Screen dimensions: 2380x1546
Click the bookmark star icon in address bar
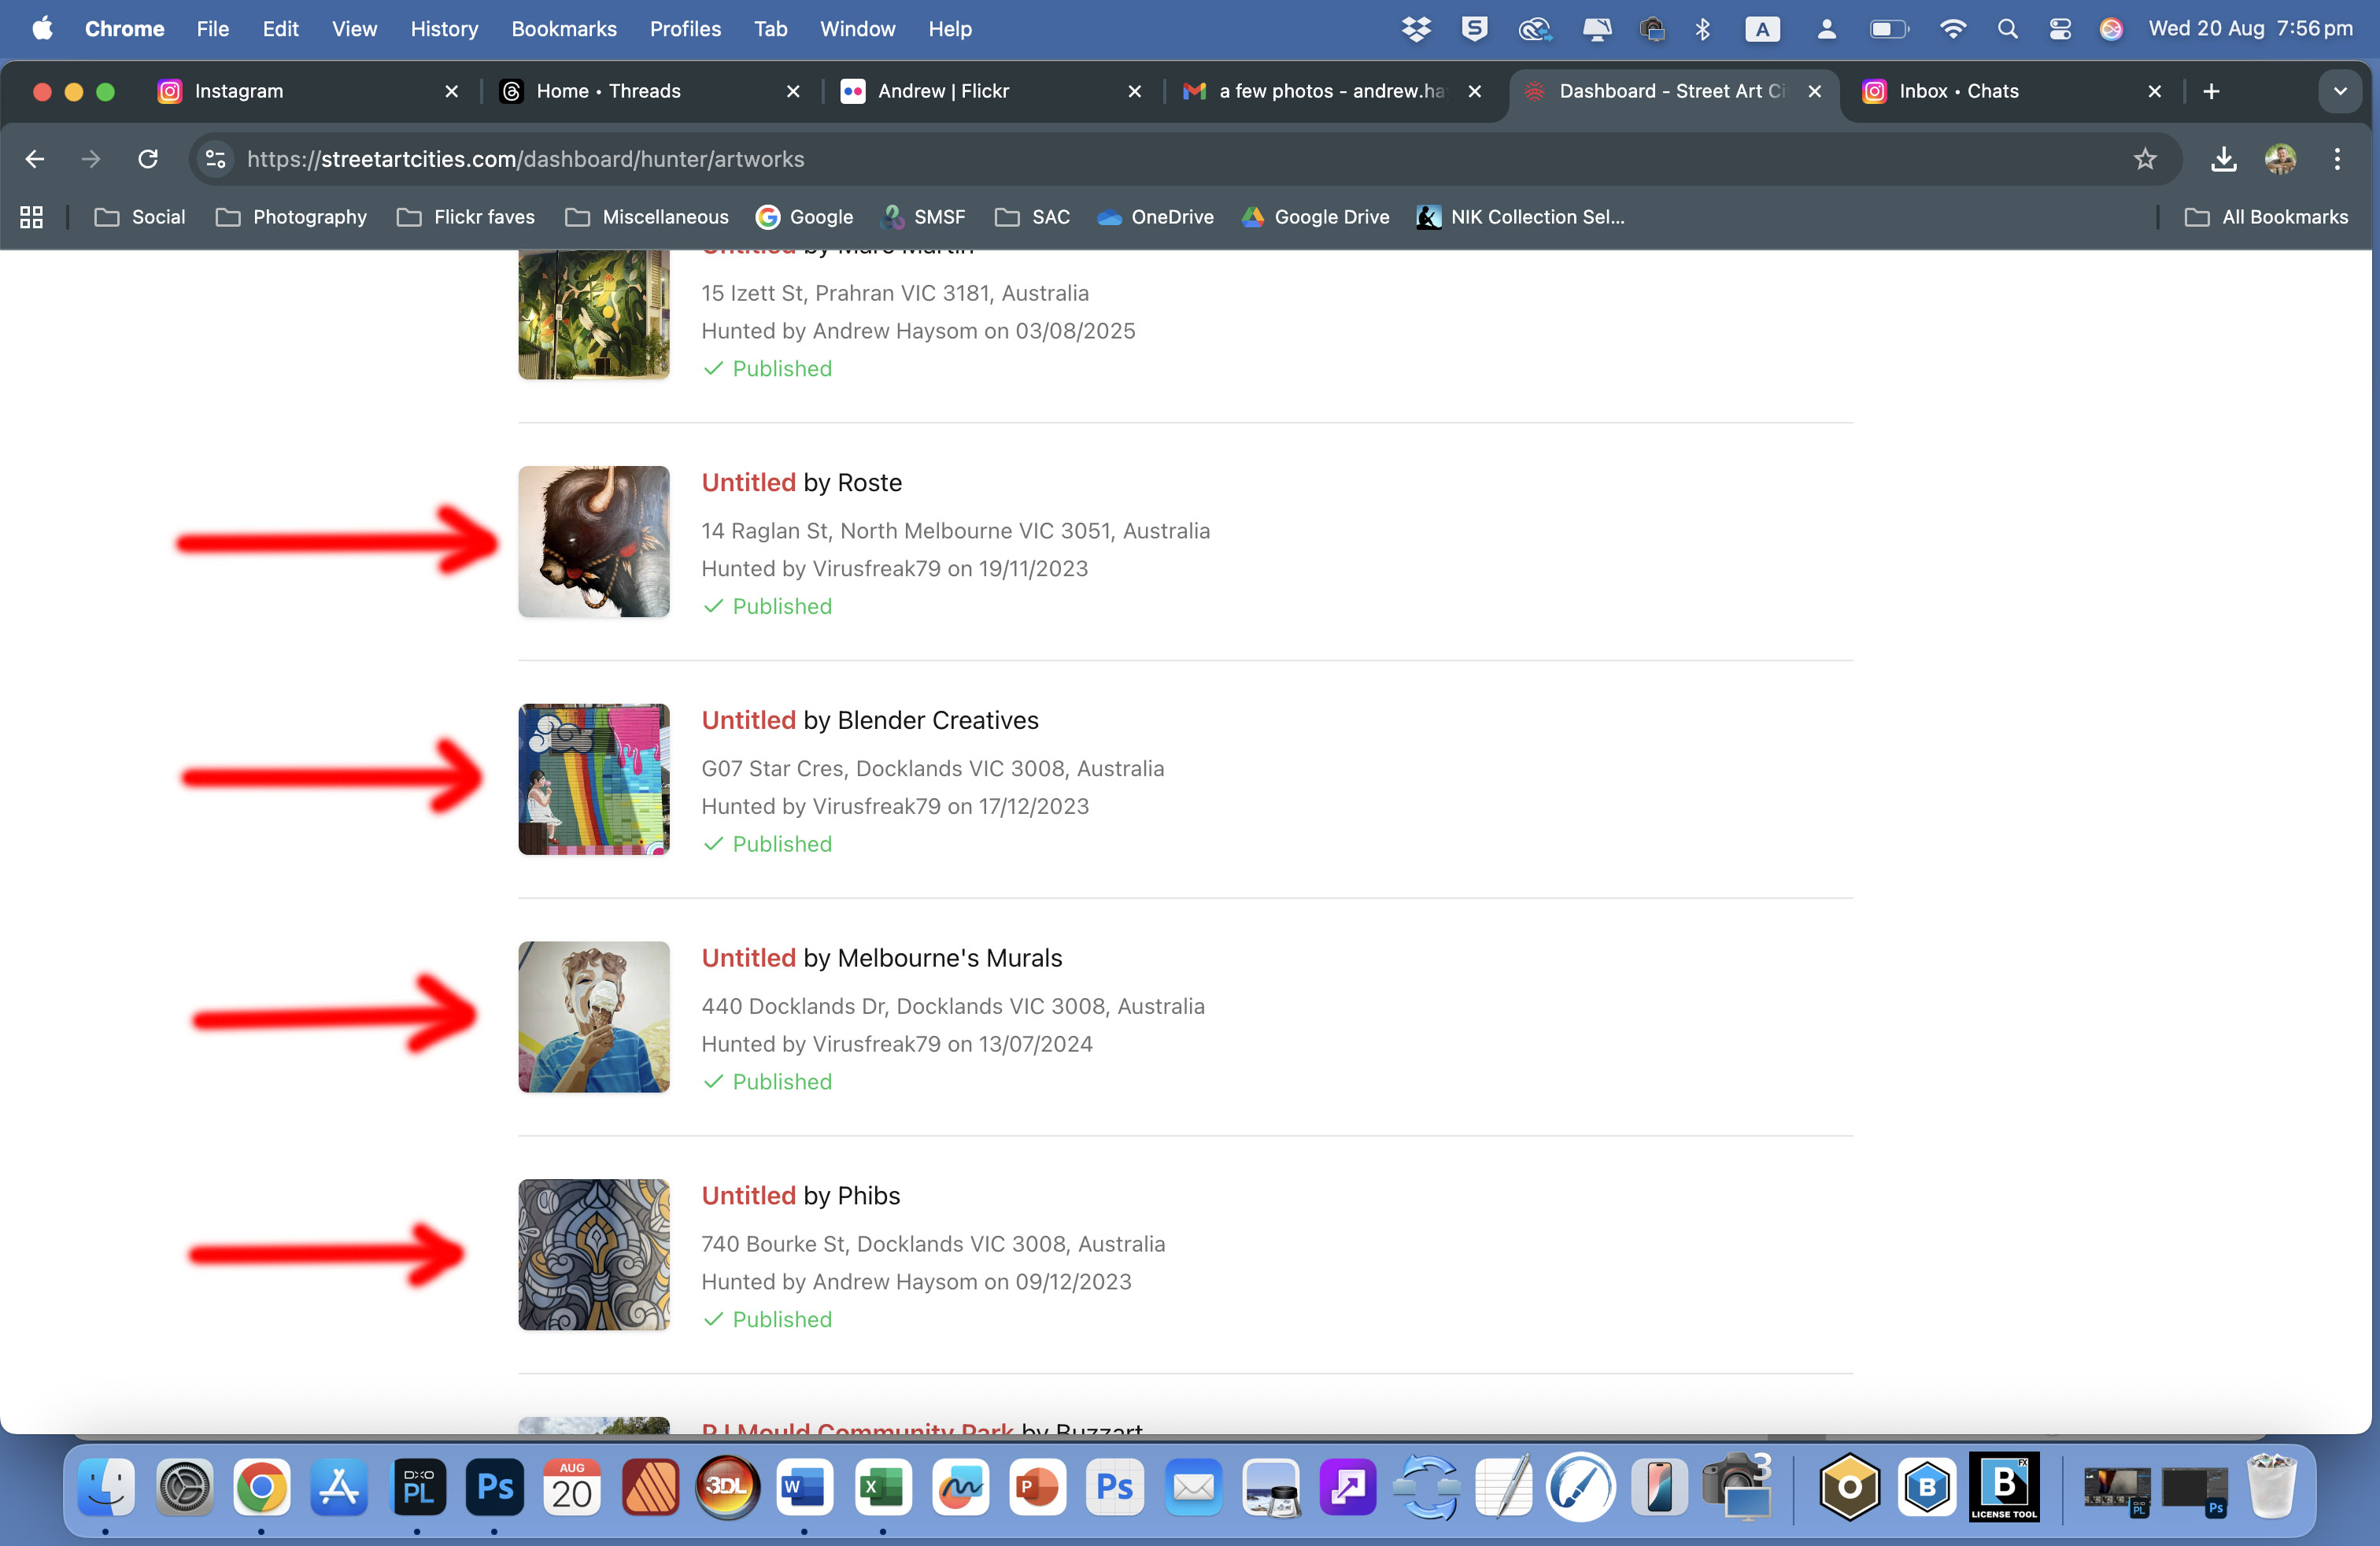pos(2144,159)
